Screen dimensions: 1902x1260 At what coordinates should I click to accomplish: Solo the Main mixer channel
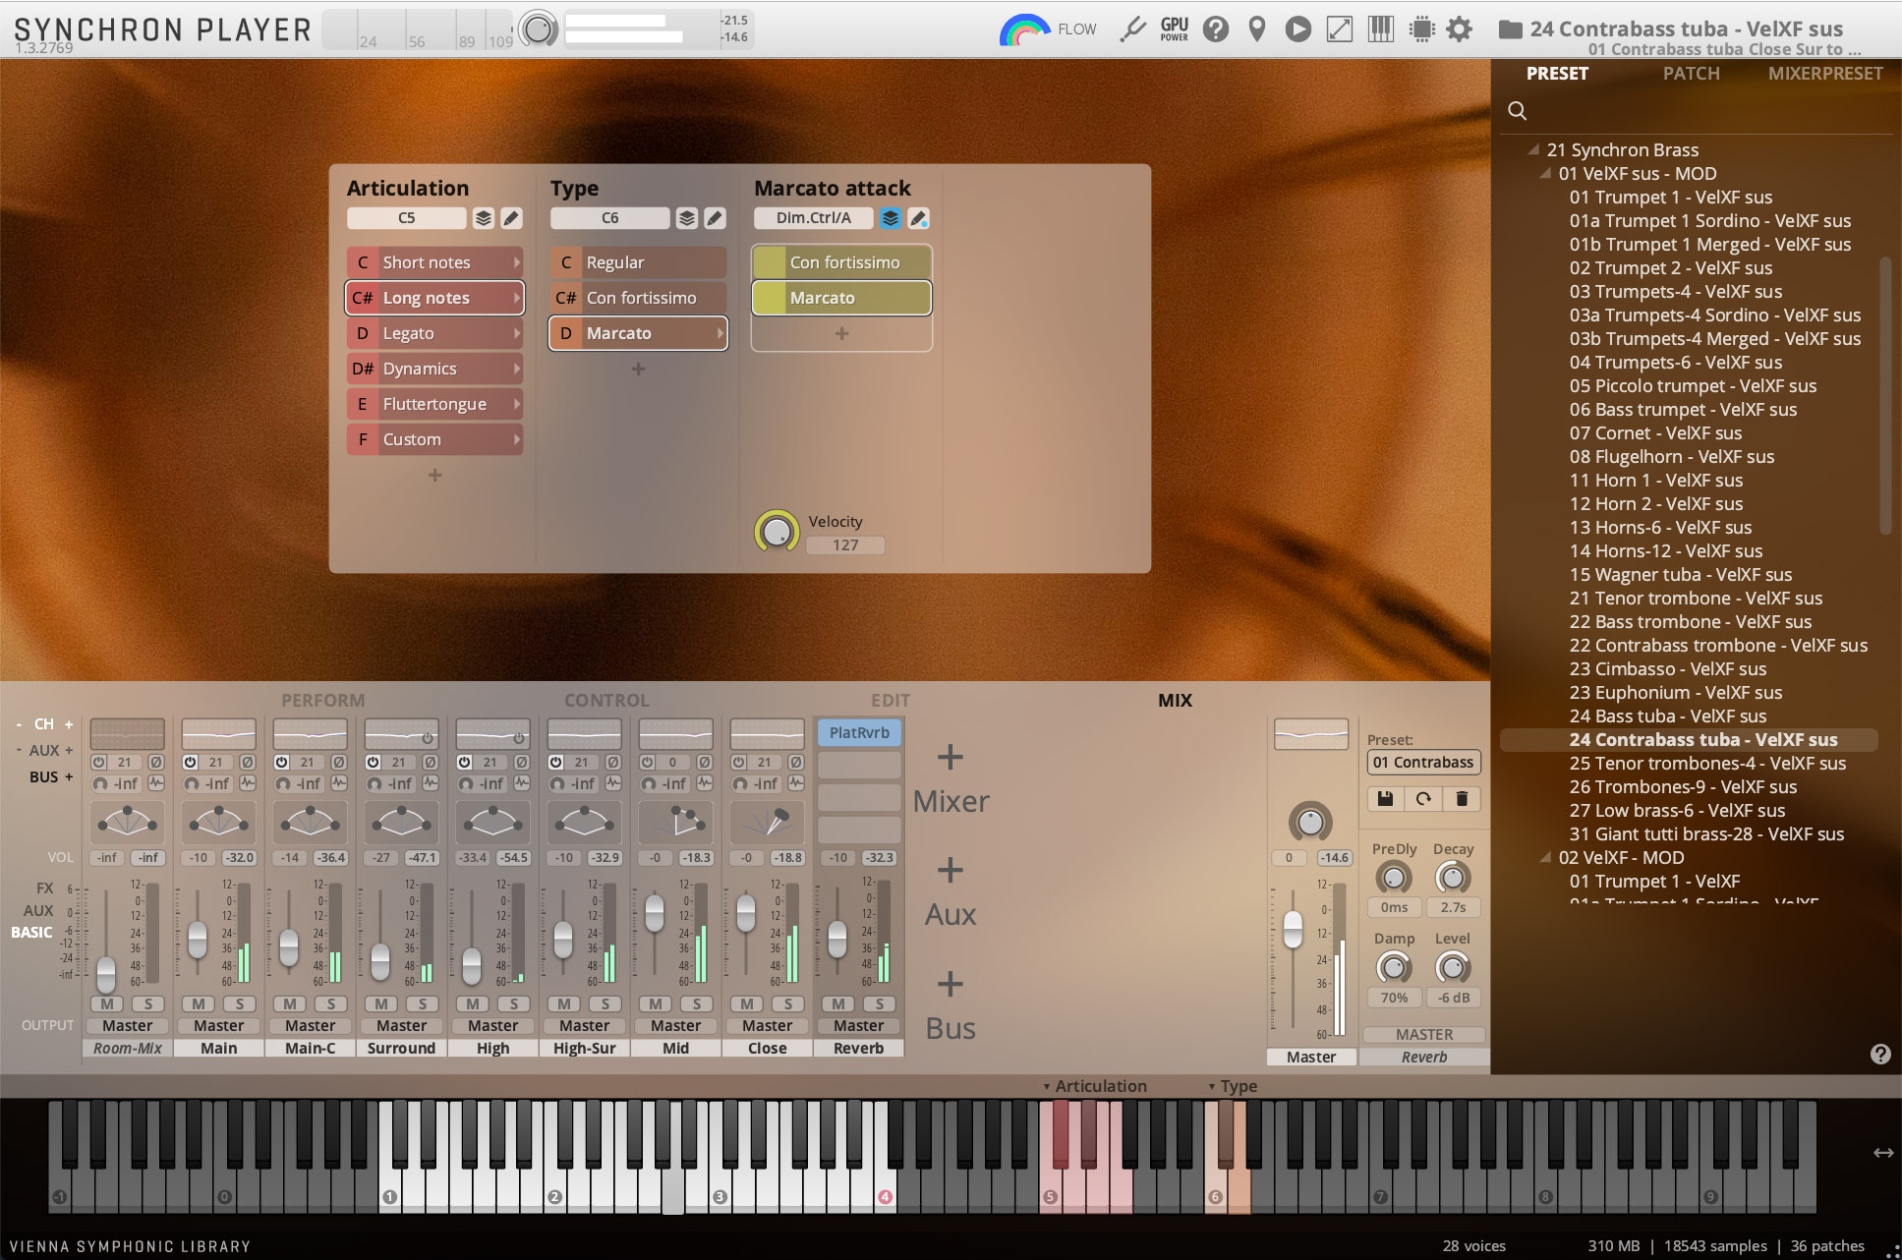(x=239, y=1003)
